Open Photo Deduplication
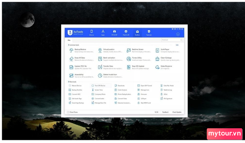The image size is (245, 143). tap(122, 94)
